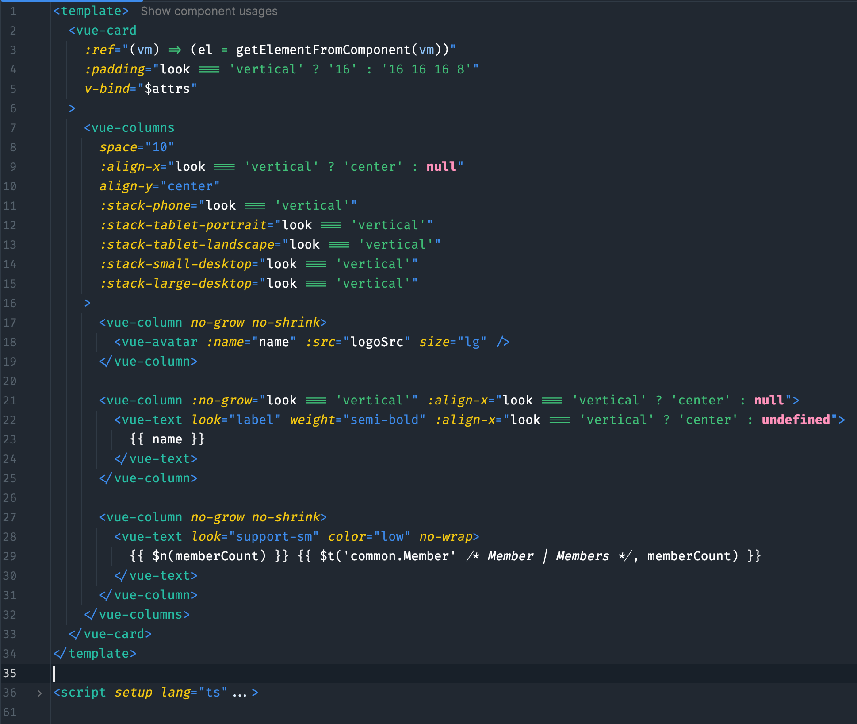The height and width of the screenshot is (724, 857).
Task: Click the space="10" attribute
Action: click(137, 147)
